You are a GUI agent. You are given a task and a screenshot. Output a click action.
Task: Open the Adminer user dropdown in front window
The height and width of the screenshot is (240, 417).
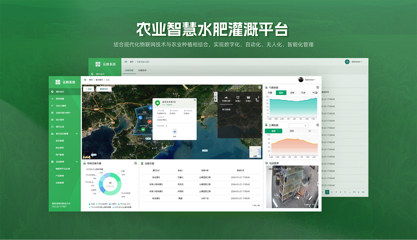309,80
